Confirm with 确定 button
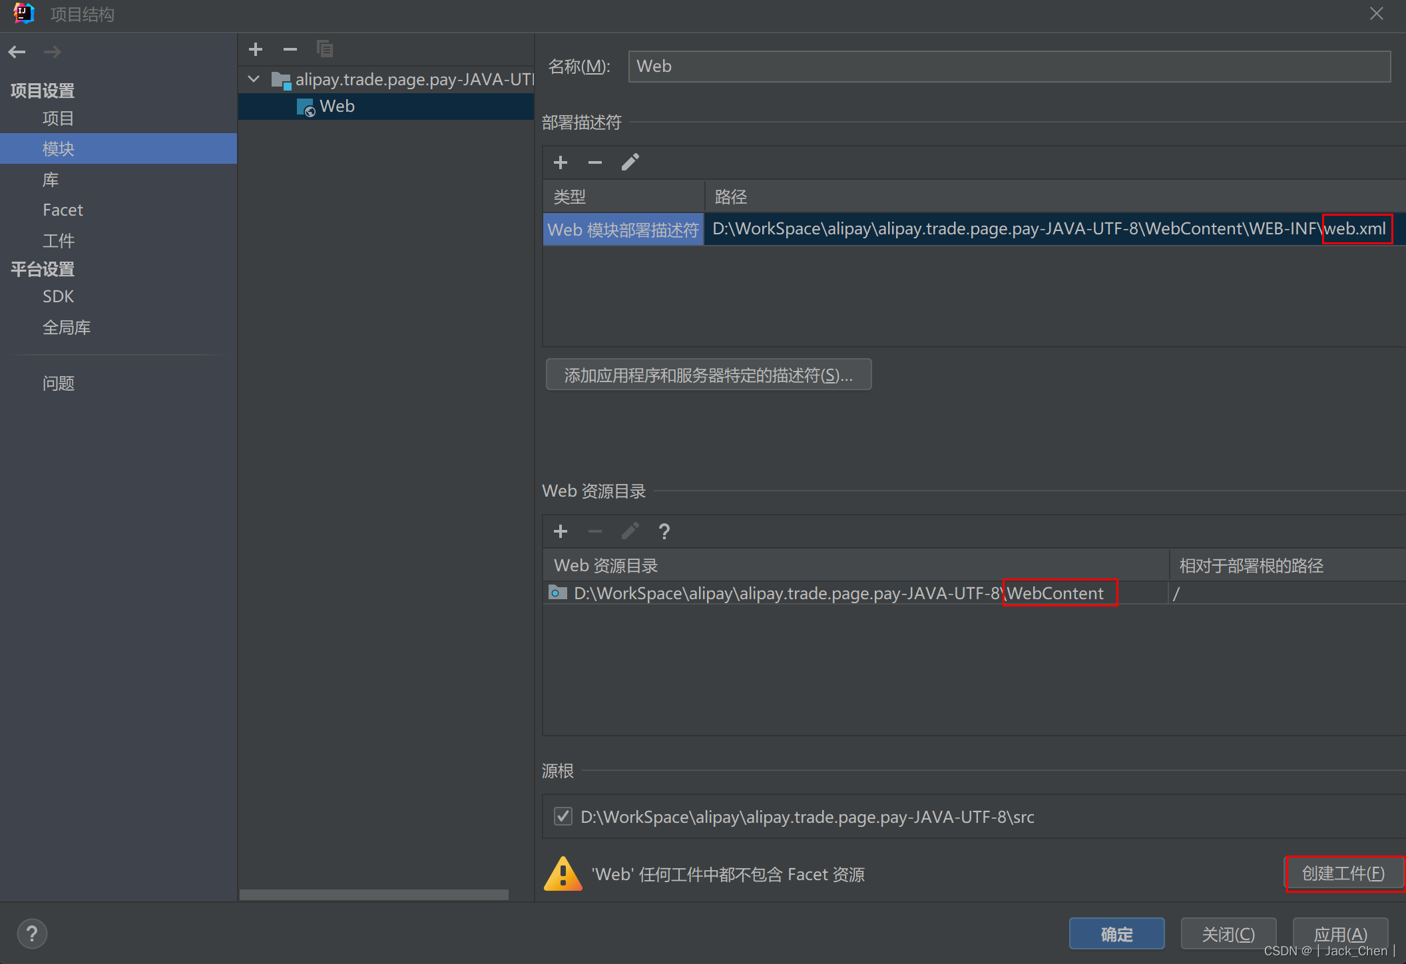Screen dimensions: 1406x964 (1116, 934)
